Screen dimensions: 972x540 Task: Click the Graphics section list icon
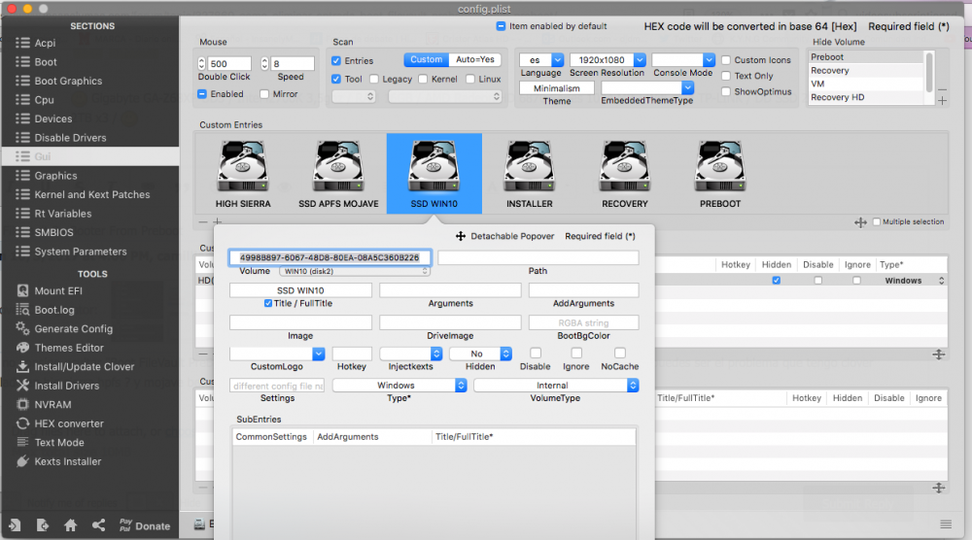coord(22,175)
